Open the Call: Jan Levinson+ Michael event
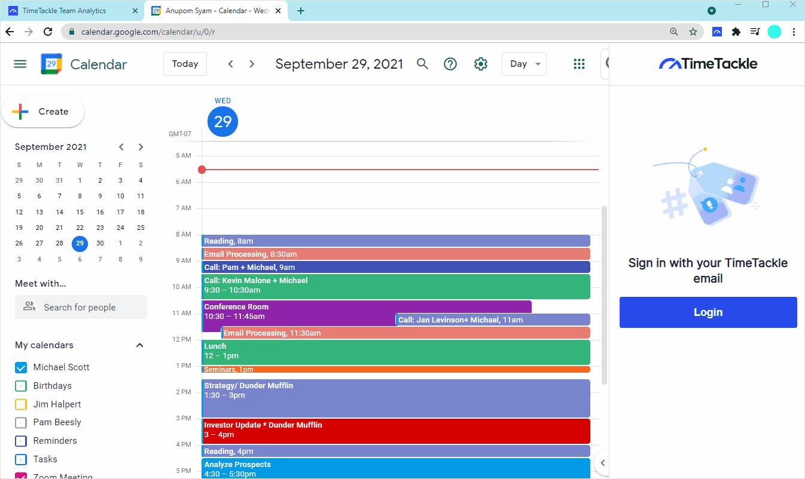The image size is (805, 479). [x=493, y=320]
